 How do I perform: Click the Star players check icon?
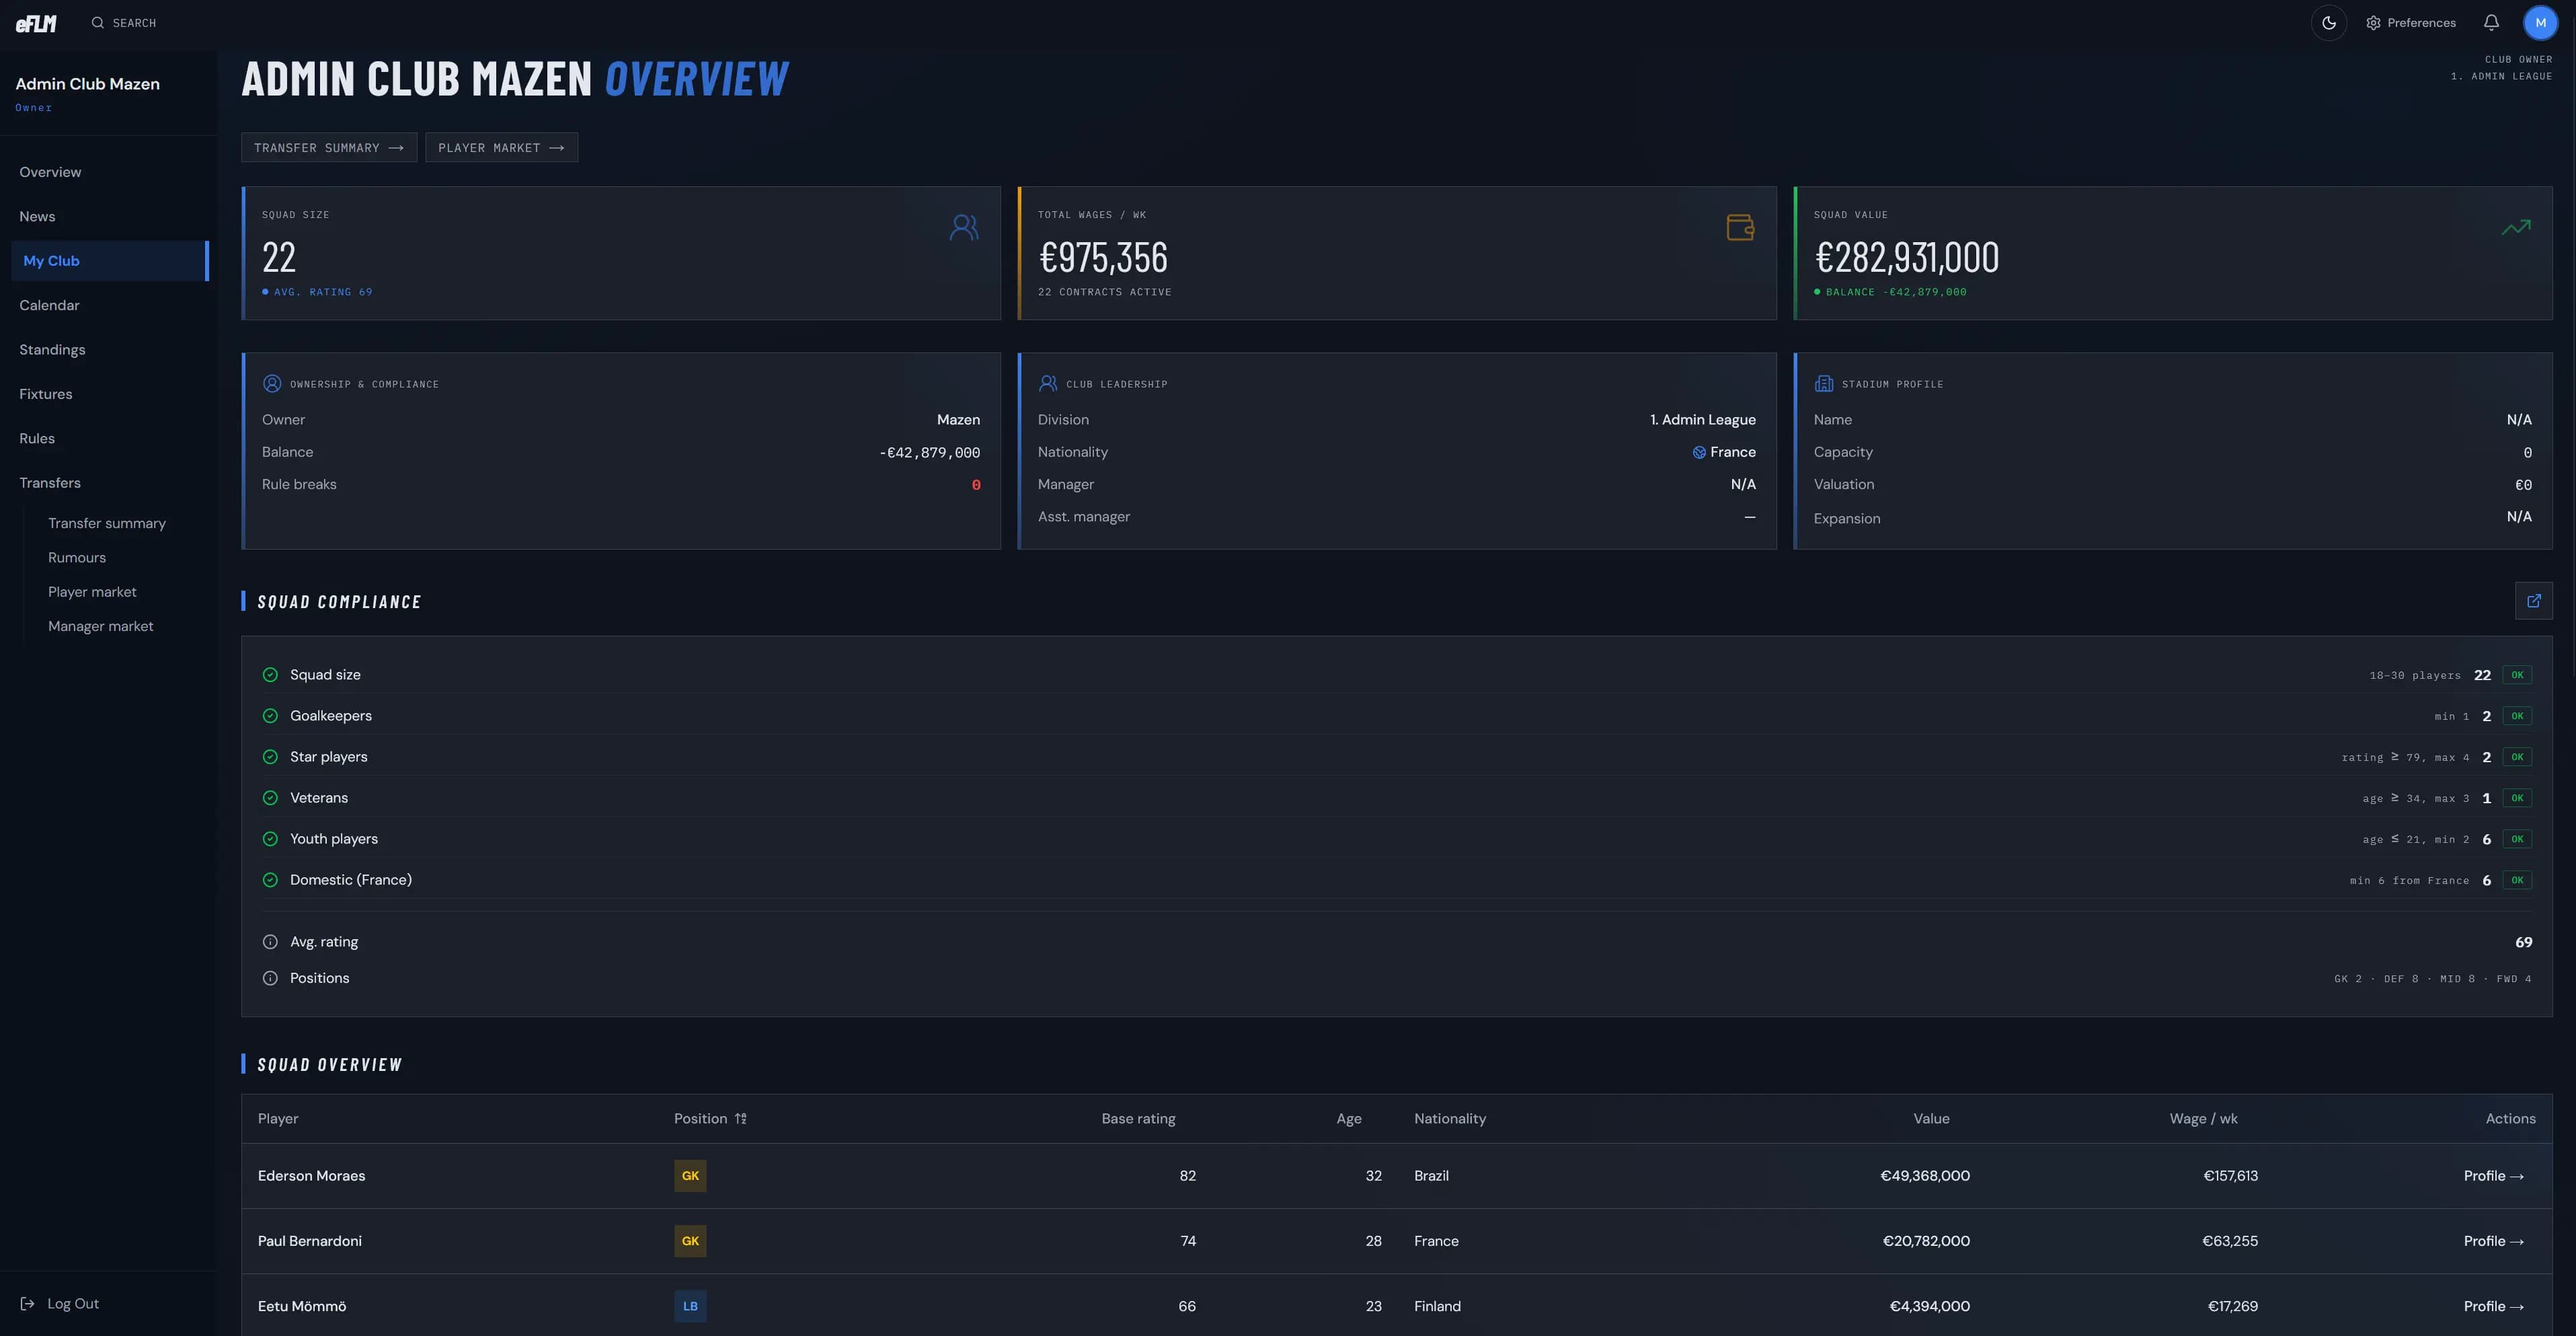(270, 757)
